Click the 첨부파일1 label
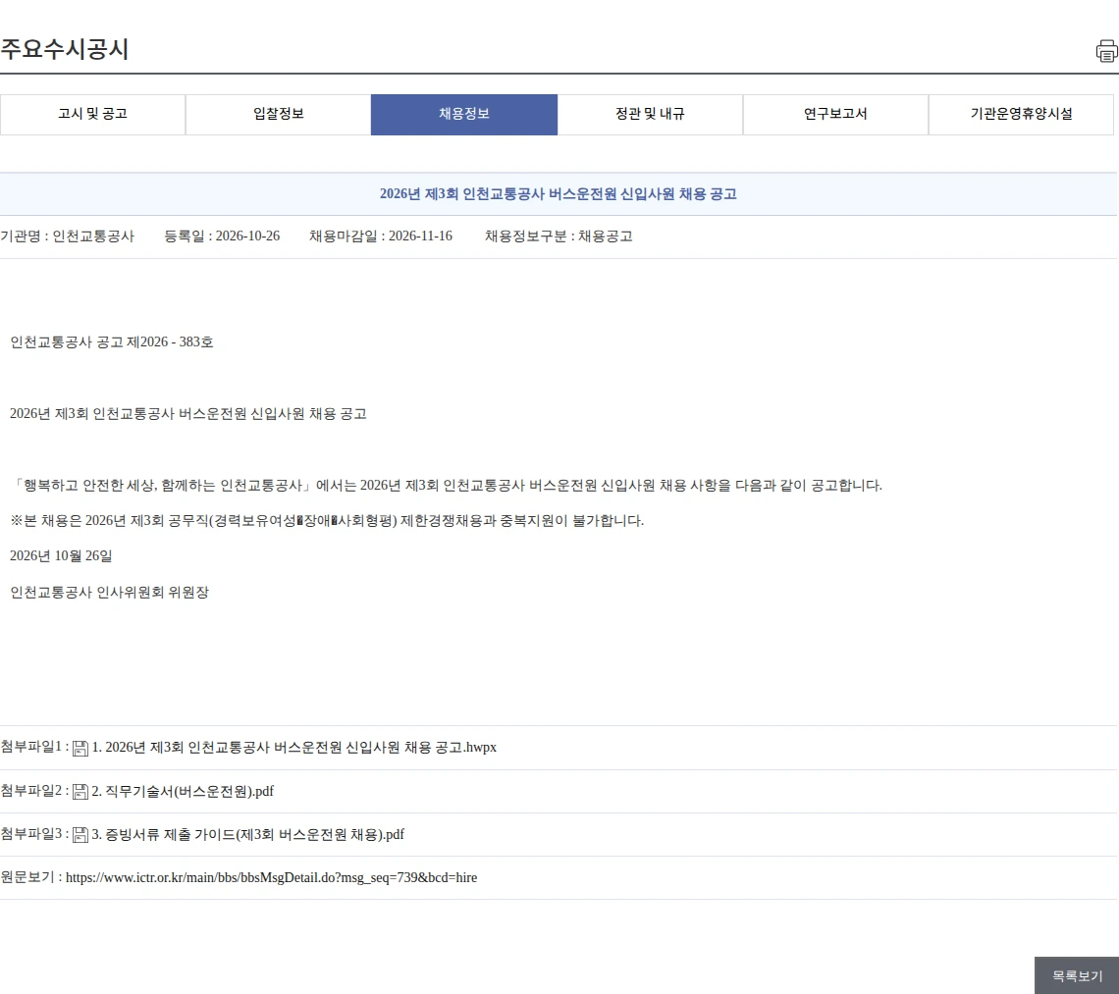This screenshot has width=1119, height=994. click(34, 747)
